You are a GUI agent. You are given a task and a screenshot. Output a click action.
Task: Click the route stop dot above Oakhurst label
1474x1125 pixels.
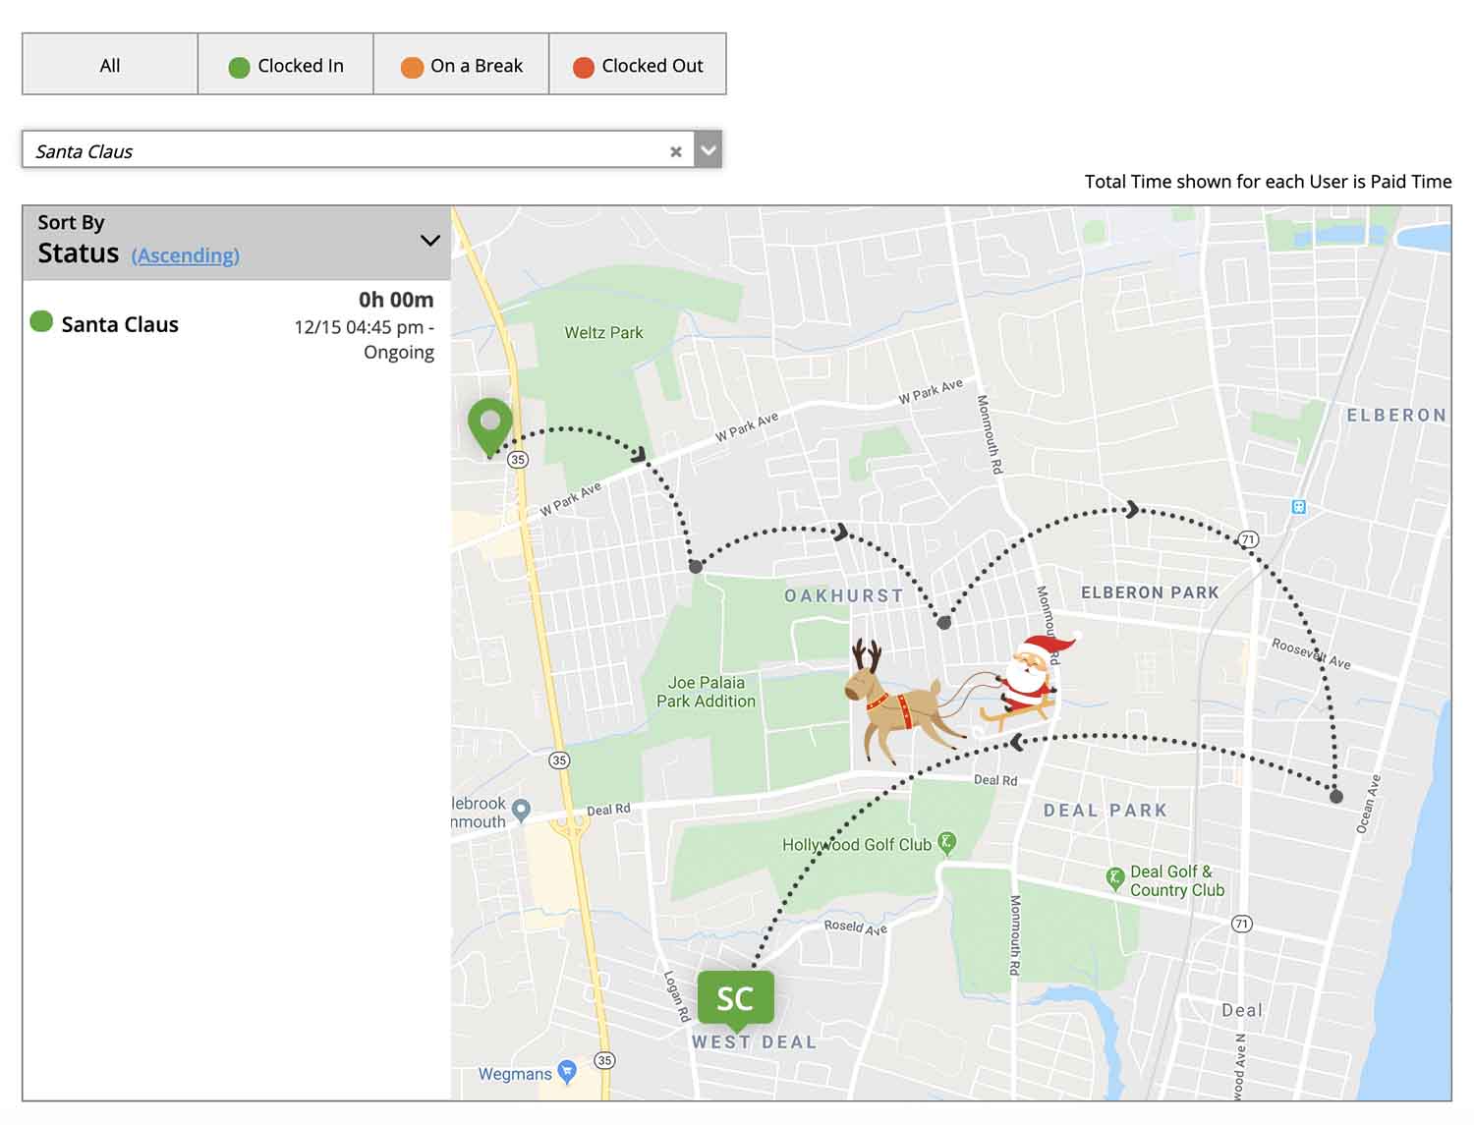(x=696, y=566)
